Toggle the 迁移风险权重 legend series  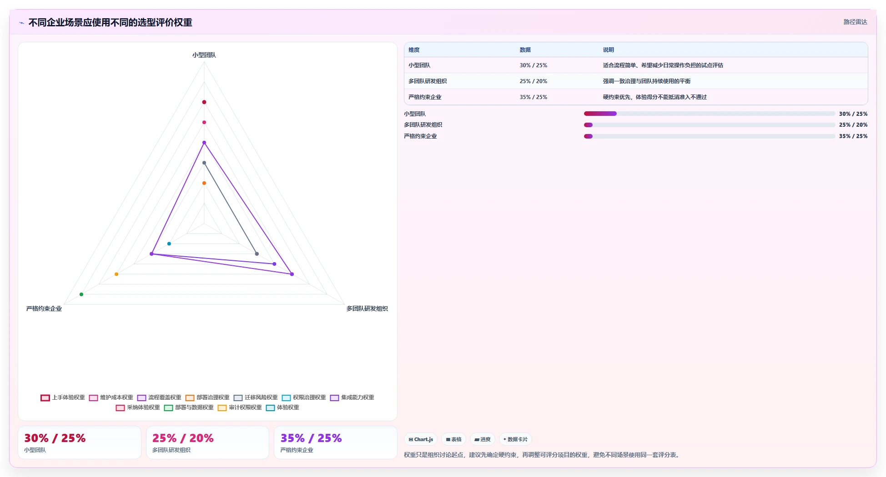(x=256, y=397)
